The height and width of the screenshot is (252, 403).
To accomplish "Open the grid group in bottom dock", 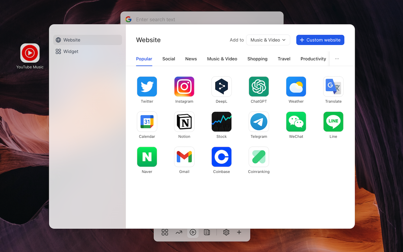I will tap(165, 232).
